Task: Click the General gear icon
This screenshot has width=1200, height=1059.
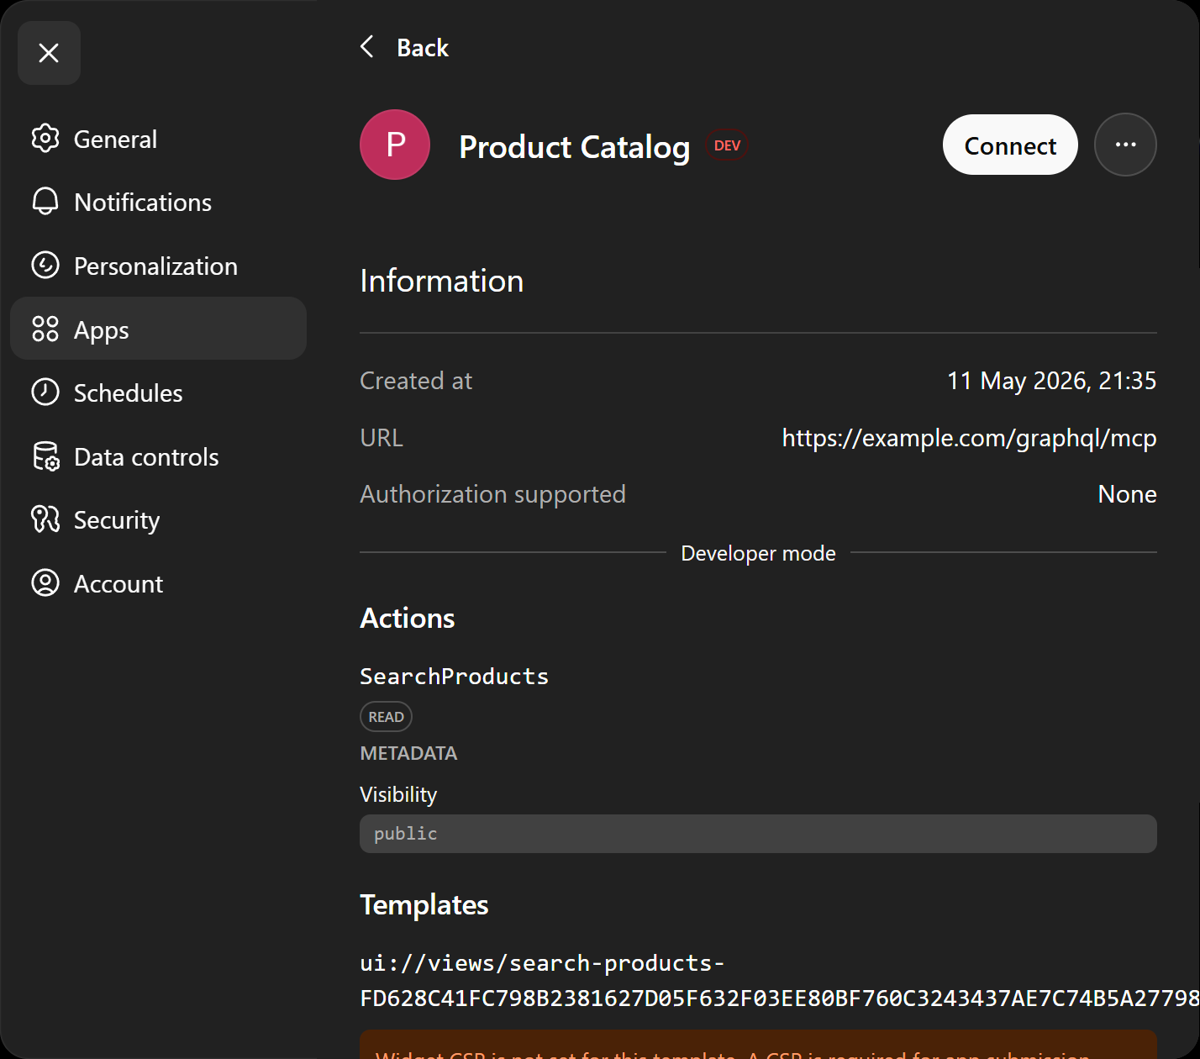Action: click(45, 139)
